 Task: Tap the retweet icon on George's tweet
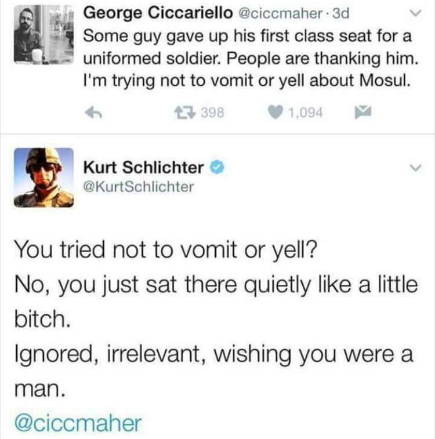pos(185,113)
